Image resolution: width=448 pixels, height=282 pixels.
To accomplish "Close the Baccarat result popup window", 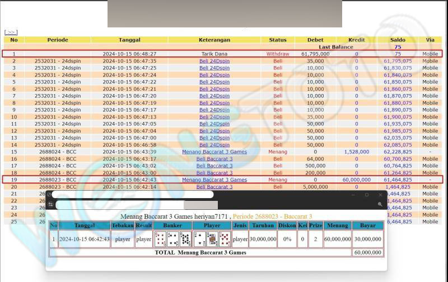I will (380, 195).
